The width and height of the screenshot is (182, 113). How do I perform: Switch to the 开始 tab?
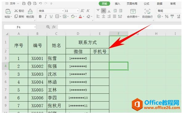coord(104,4)
